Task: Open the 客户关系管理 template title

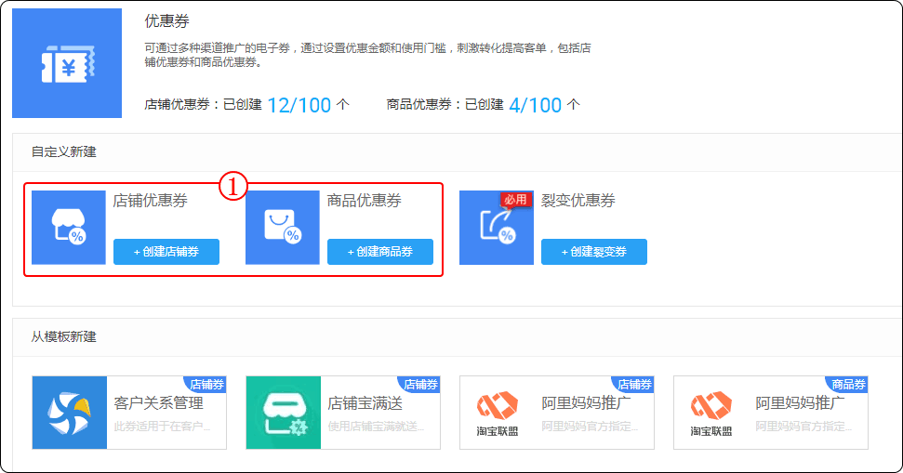Action: click(158, 402)
